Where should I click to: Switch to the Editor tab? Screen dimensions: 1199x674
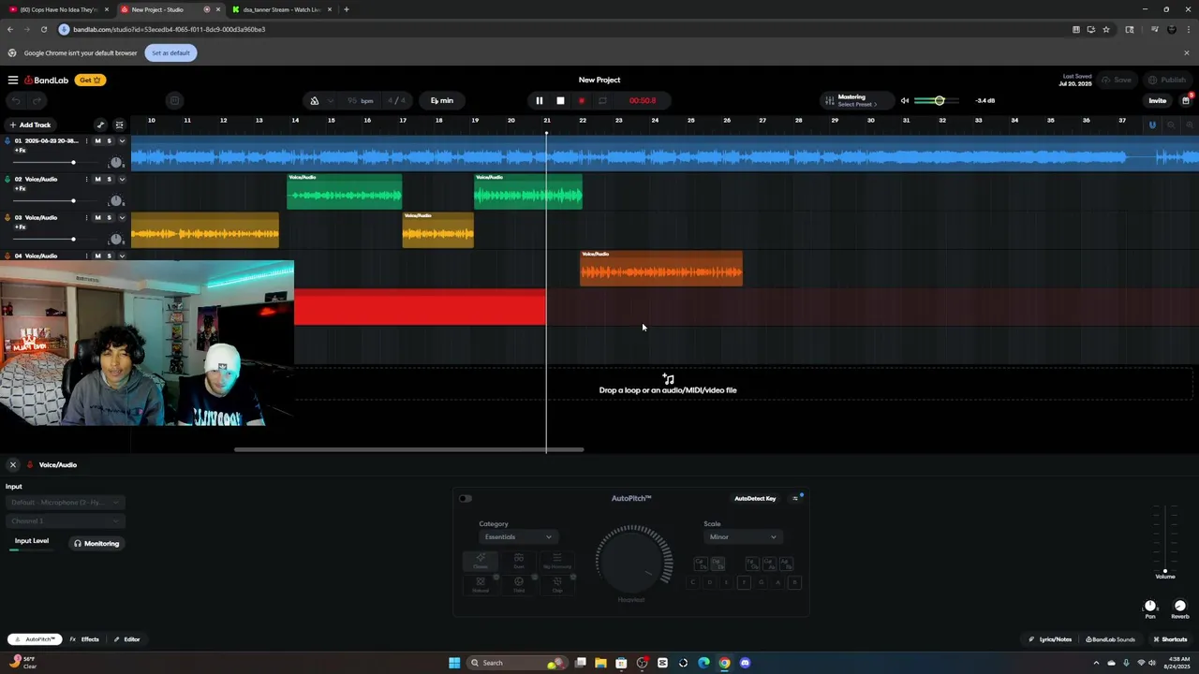tap(126, 639)
